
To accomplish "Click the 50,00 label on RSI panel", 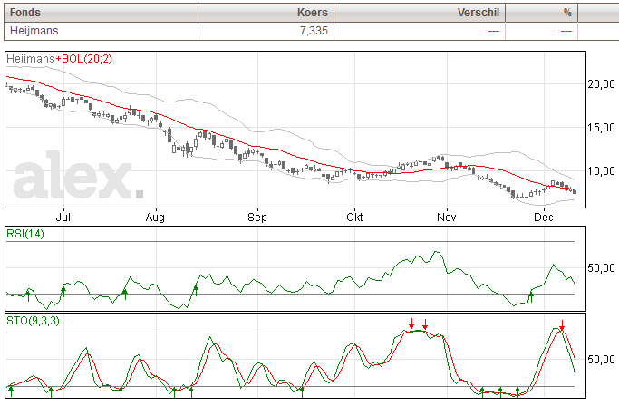I will point(601,268).
